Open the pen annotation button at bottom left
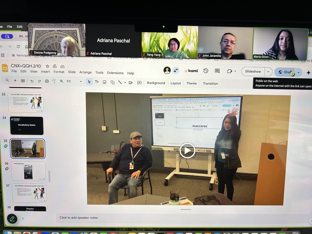The width and height of the screenshot is (312, 234). (12, 219)
